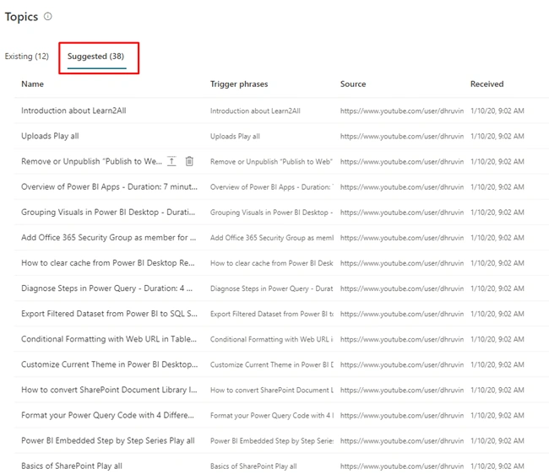Open Remove or Unpublish "Publish to We..." topic
This screenshot has width=549, height=474.
click(x=91, y=161)
